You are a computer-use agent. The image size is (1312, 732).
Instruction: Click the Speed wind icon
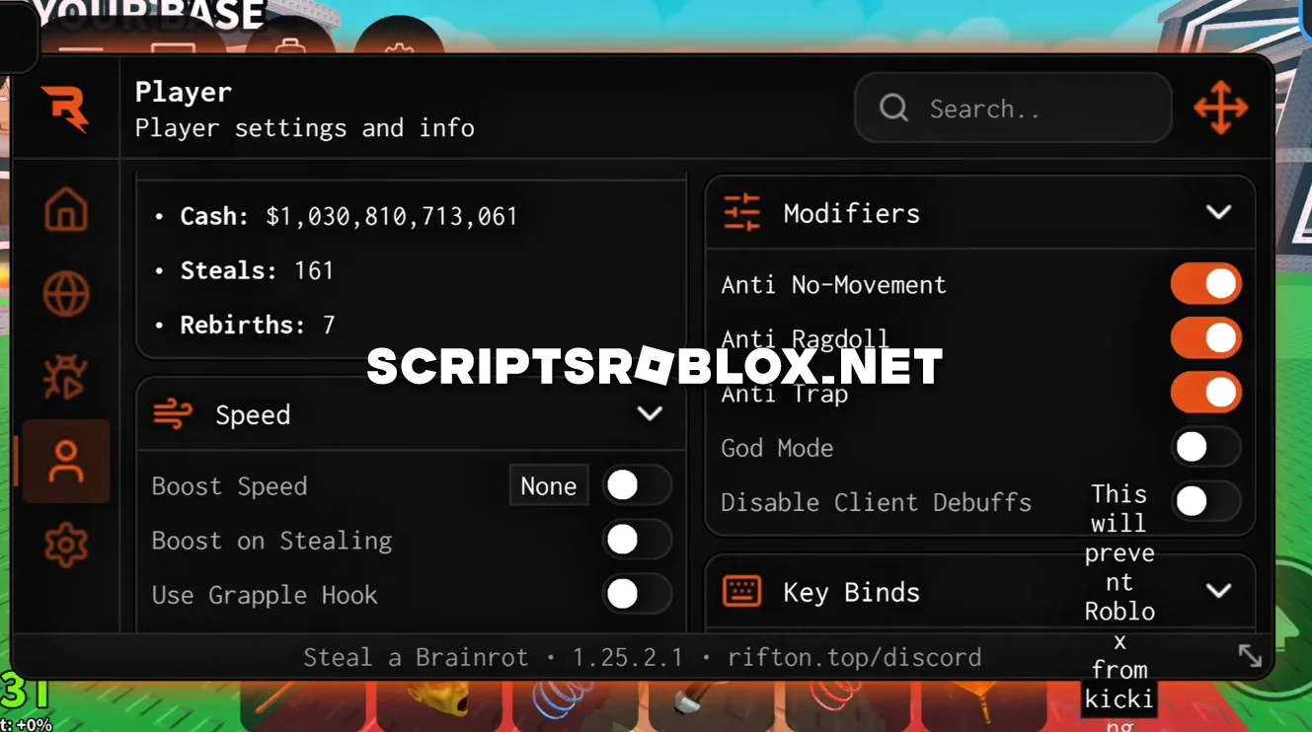click(174, 414)
